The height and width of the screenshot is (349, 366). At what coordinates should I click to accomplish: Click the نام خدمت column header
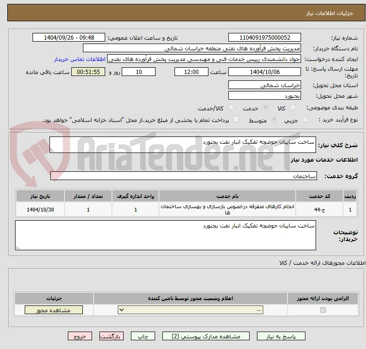click(x=227, y=196)
